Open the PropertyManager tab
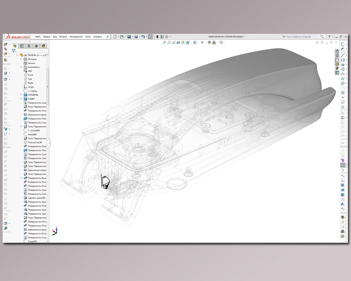 [22, 46]
